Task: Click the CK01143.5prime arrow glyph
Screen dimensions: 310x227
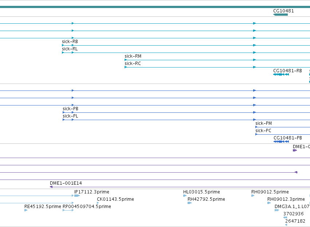Action: (x=98, y=203)
